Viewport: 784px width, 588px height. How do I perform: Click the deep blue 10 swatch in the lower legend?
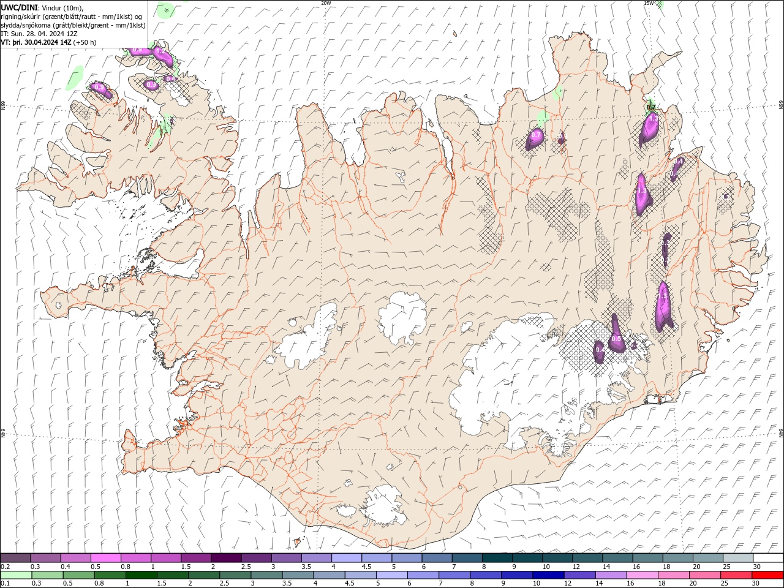point(548,575)
